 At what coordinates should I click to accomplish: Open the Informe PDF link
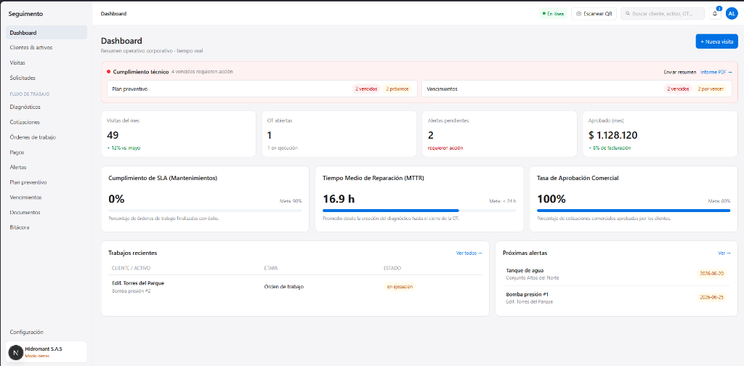[716, 72]
